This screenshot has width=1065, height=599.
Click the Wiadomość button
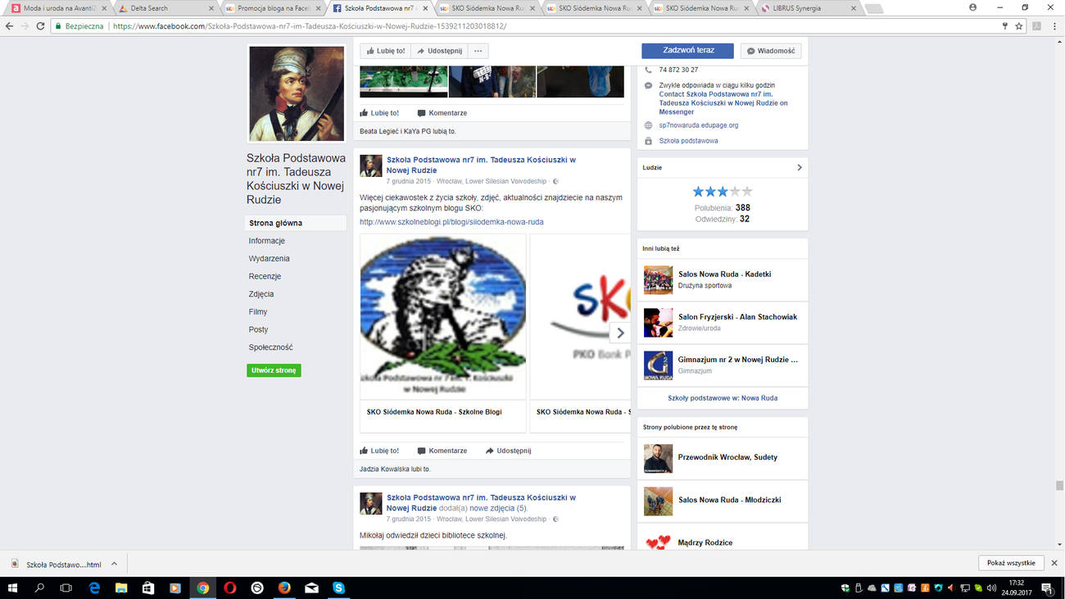(x=771, y=51)
